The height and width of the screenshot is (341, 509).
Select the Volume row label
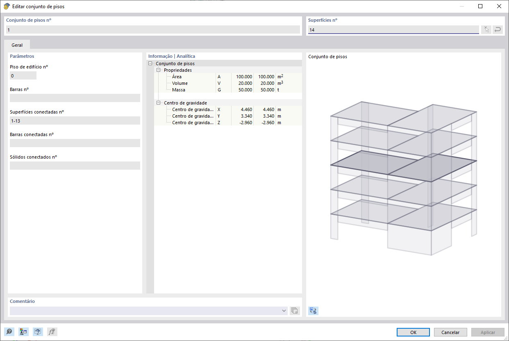[180, 83]
